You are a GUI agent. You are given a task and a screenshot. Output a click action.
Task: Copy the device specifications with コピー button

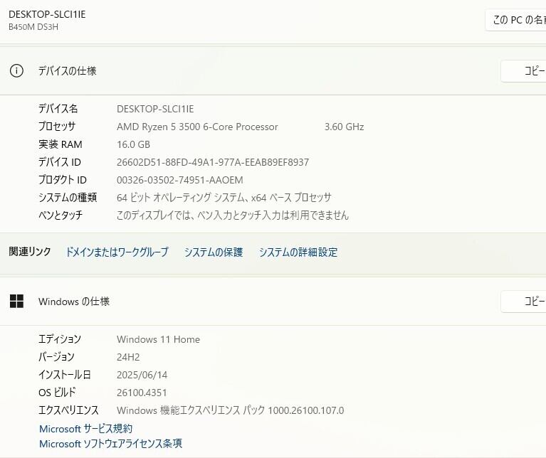tap(524, 71)
